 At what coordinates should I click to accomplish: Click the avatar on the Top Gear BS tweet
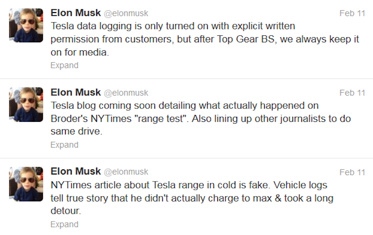coord(26,25)
